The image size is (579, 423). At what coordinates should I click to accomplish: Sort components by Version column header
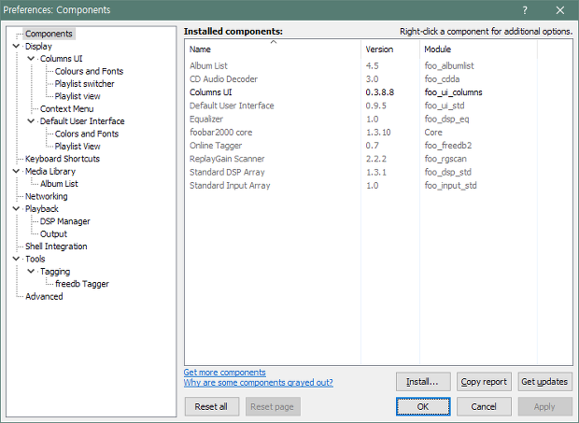[x=390, y=49]
